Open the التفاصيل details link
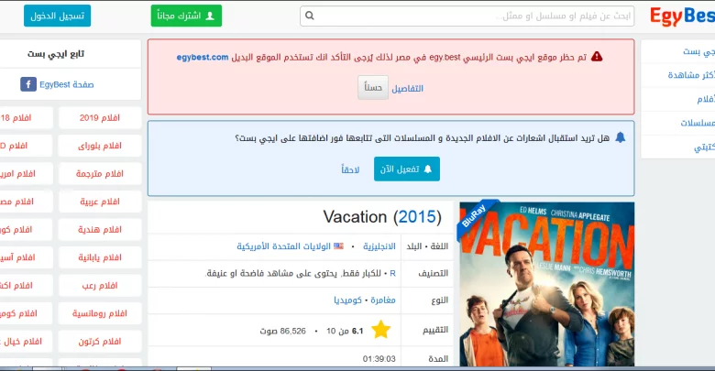The height and width of the screenshot is (371, 715). [x=408, y=89]
